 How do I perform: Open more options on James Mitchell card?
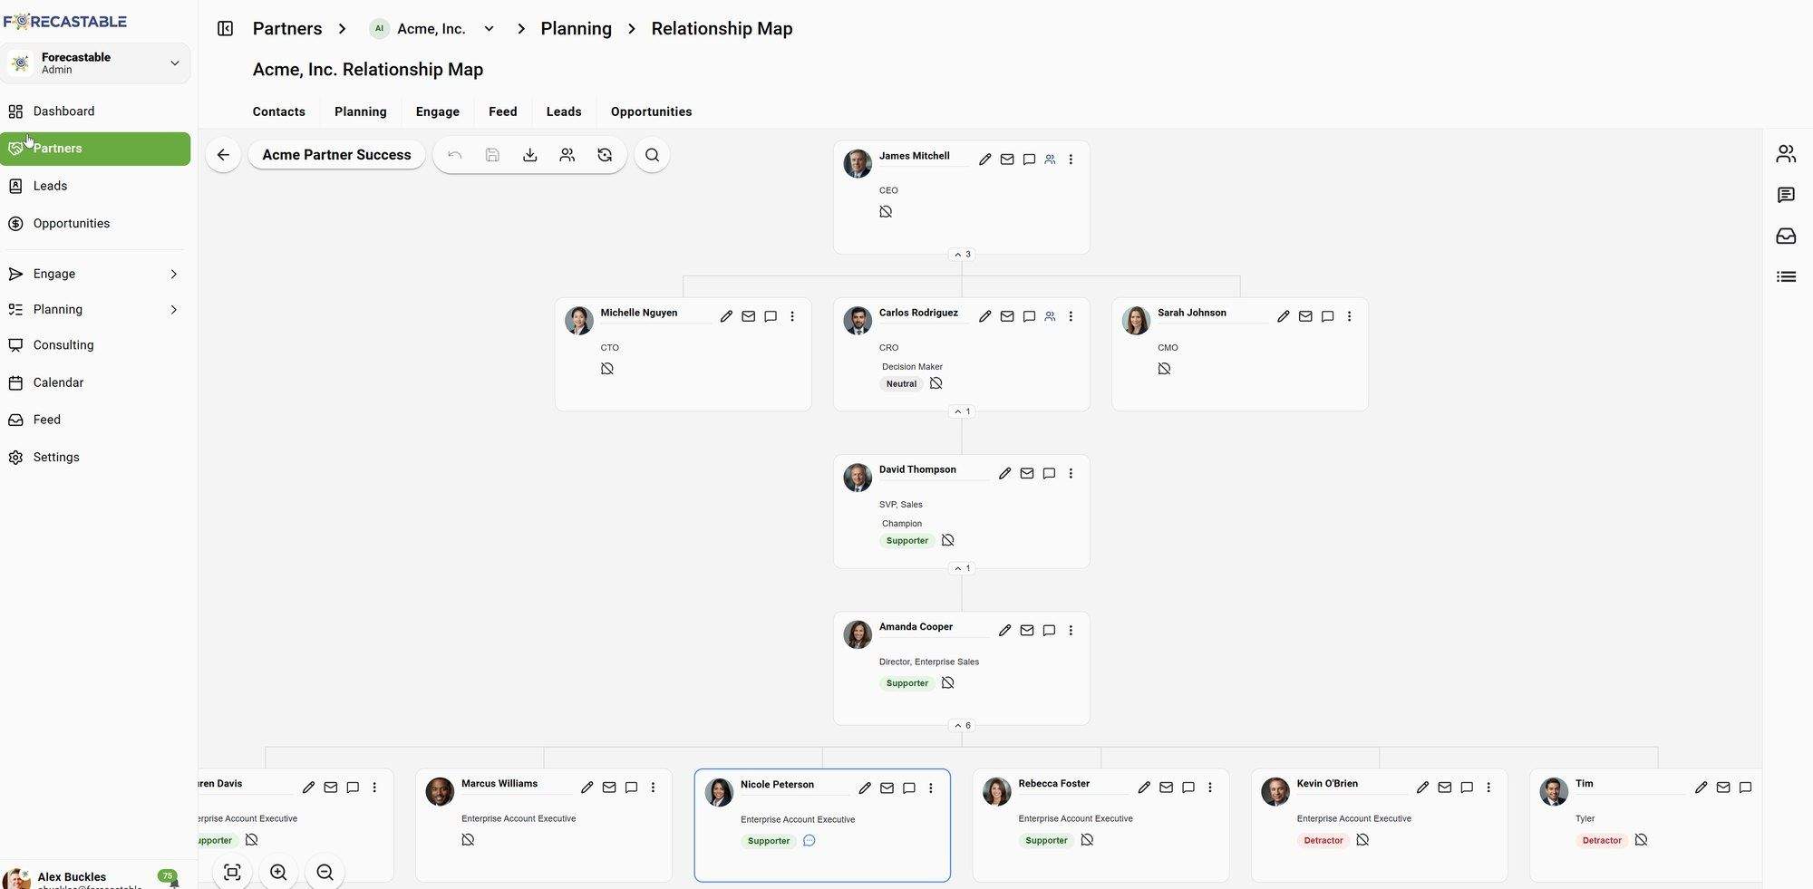point(1071,159)
